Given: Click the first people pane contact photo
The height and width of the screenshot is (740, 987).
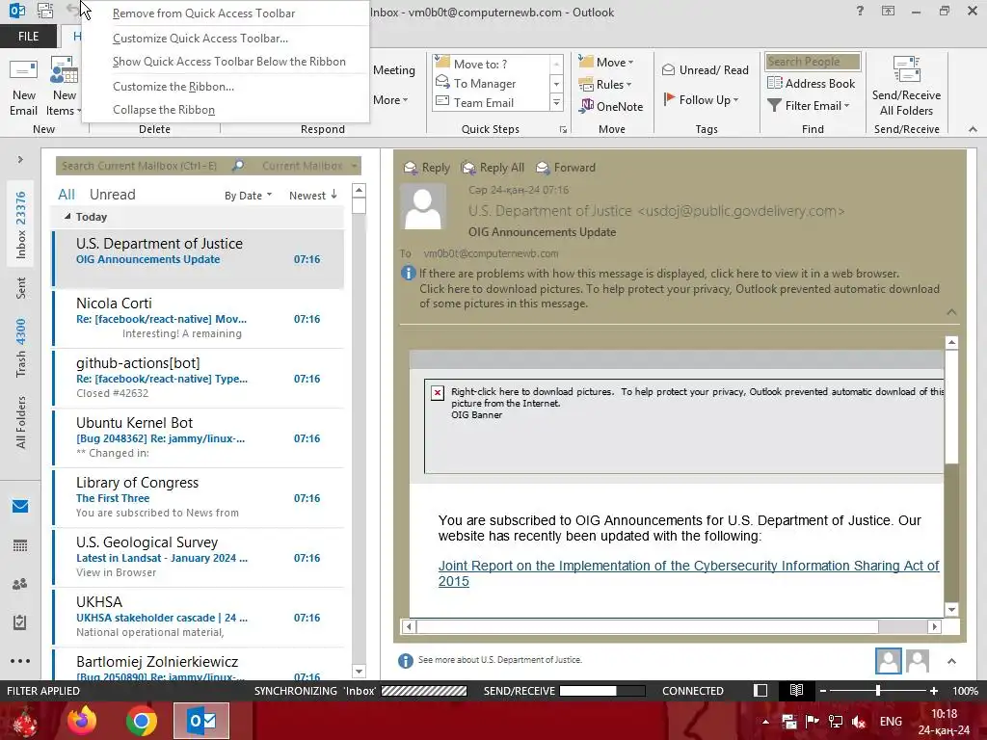Looking at the screenshot, I should 888,661.
